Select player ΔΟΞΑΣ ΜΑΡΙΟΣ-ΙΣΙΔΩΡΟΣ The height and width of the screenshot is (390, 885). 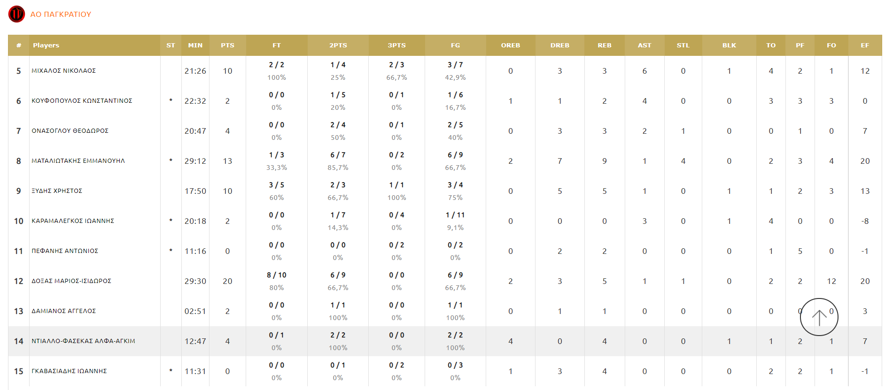[x=71, y=281]
